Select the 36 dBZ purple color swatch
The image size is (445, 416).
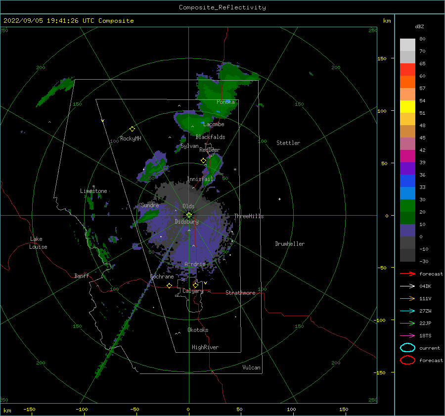[407, 168]
